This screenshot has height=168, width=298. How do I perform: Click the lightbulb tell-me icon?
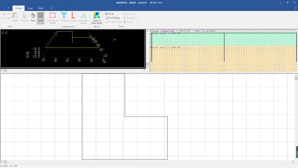pyautogui.click(x=51, y=8)
